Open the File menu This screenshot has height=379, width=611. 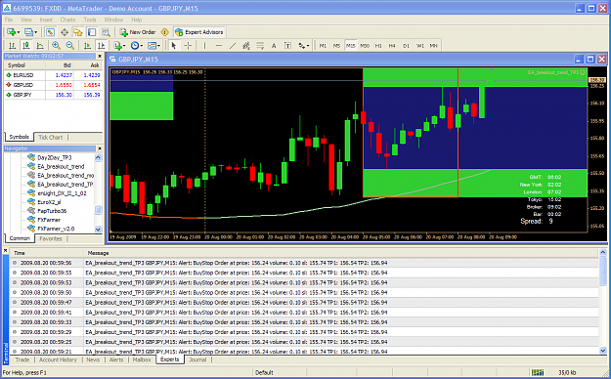(x=9, y=20)
